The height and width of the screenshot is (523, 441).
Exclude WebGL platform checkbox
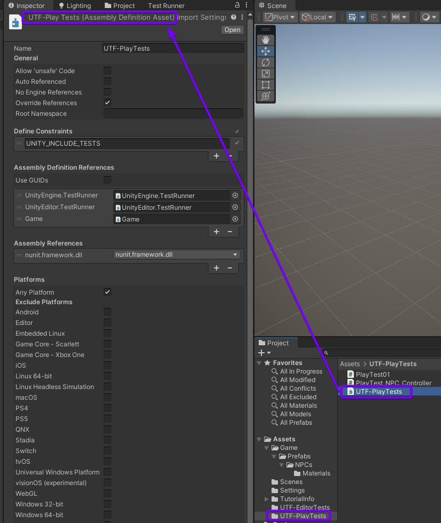point(107,493)
